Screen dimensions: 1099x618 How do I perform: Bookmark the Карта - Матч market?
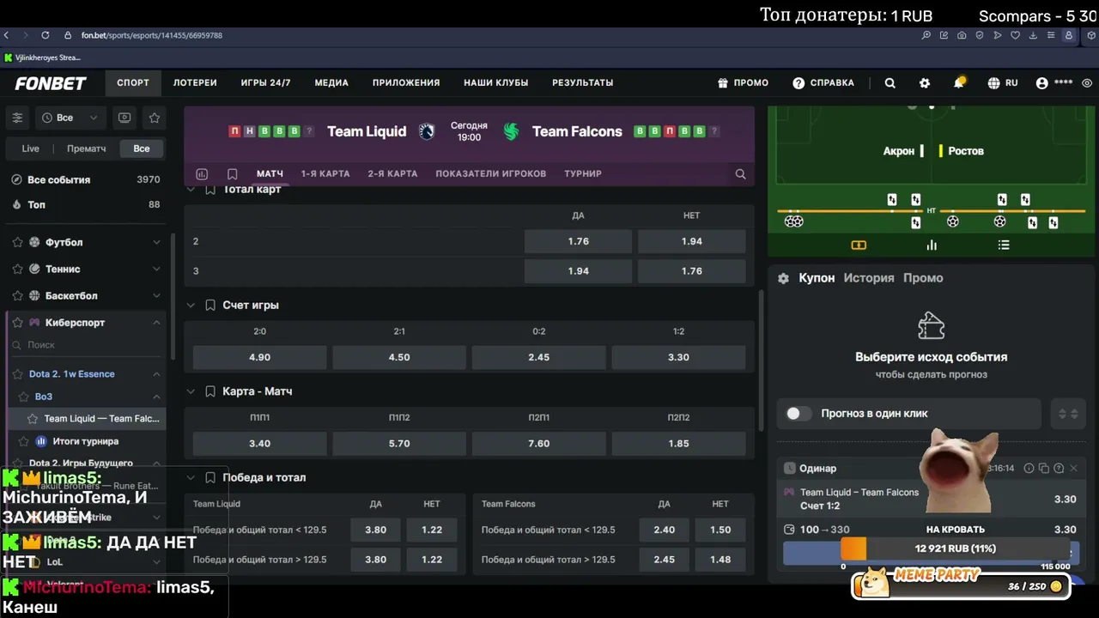[210, 391]
